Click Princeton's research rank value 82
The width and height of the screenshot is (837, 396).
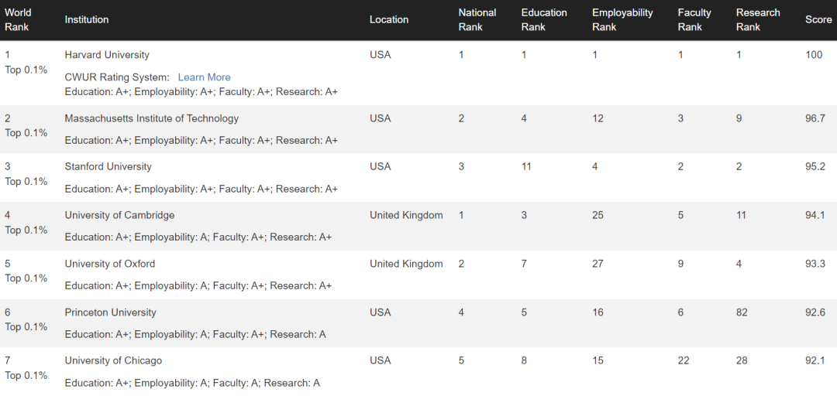pyautogui.click(x=742, y=312)
